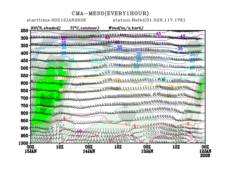226x174 pixels.
Task: Click the 950 pressure axis label
Action: (x=24, y=135)
